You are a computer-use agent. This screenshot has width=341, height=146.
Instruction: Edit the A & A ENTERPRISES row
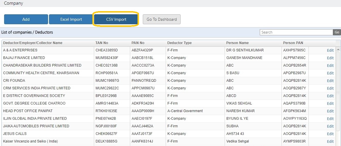[330, 50]
